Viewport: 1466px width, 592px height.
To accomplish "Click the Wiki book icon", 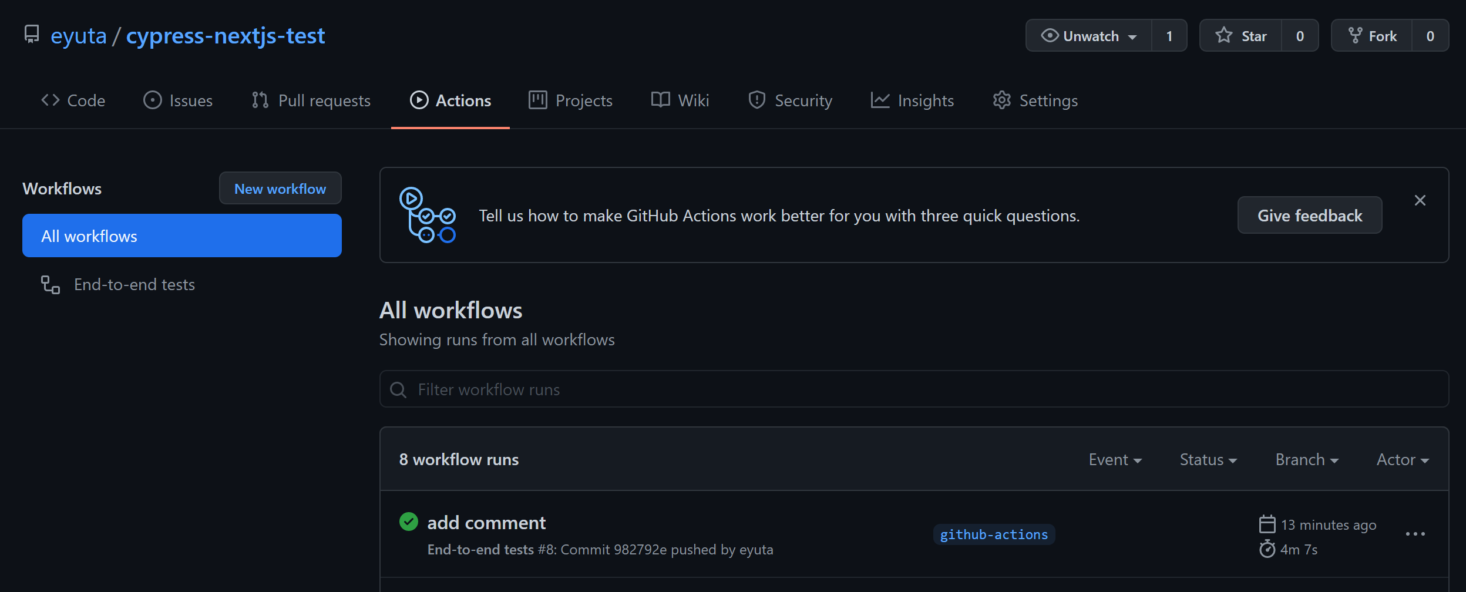I will tap(661, 100).
